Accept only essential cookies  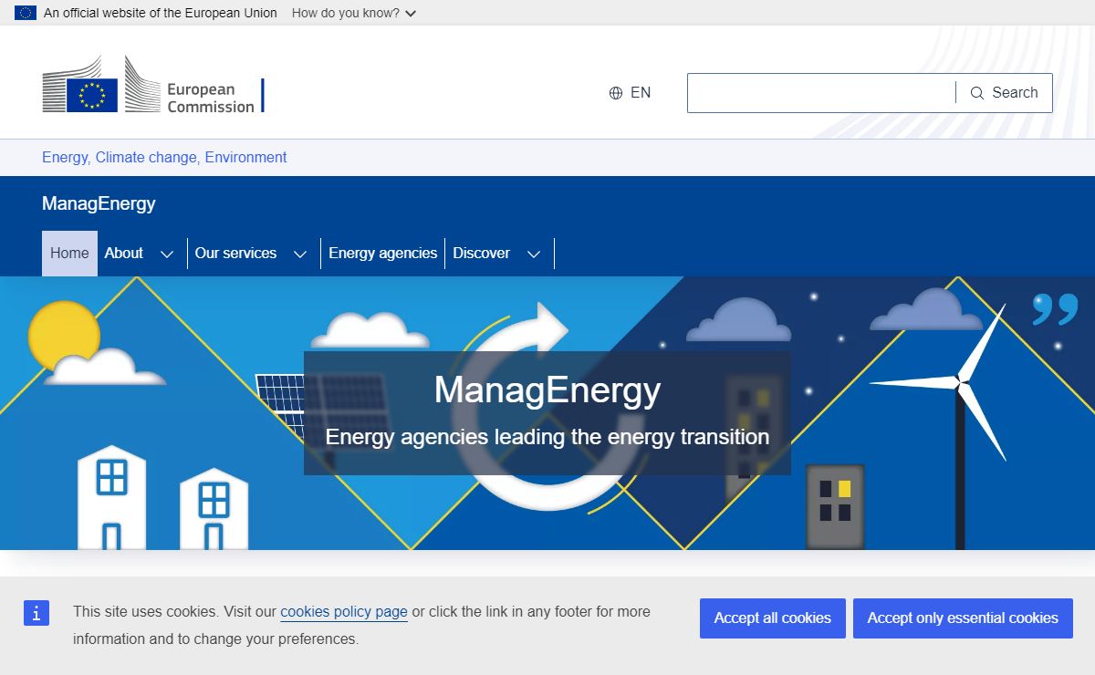[963, 618]
